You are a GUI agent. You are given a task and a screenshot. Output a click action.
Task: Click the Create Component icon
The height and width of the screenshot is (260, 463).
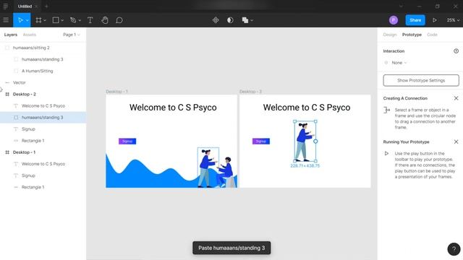pos(216,20)
